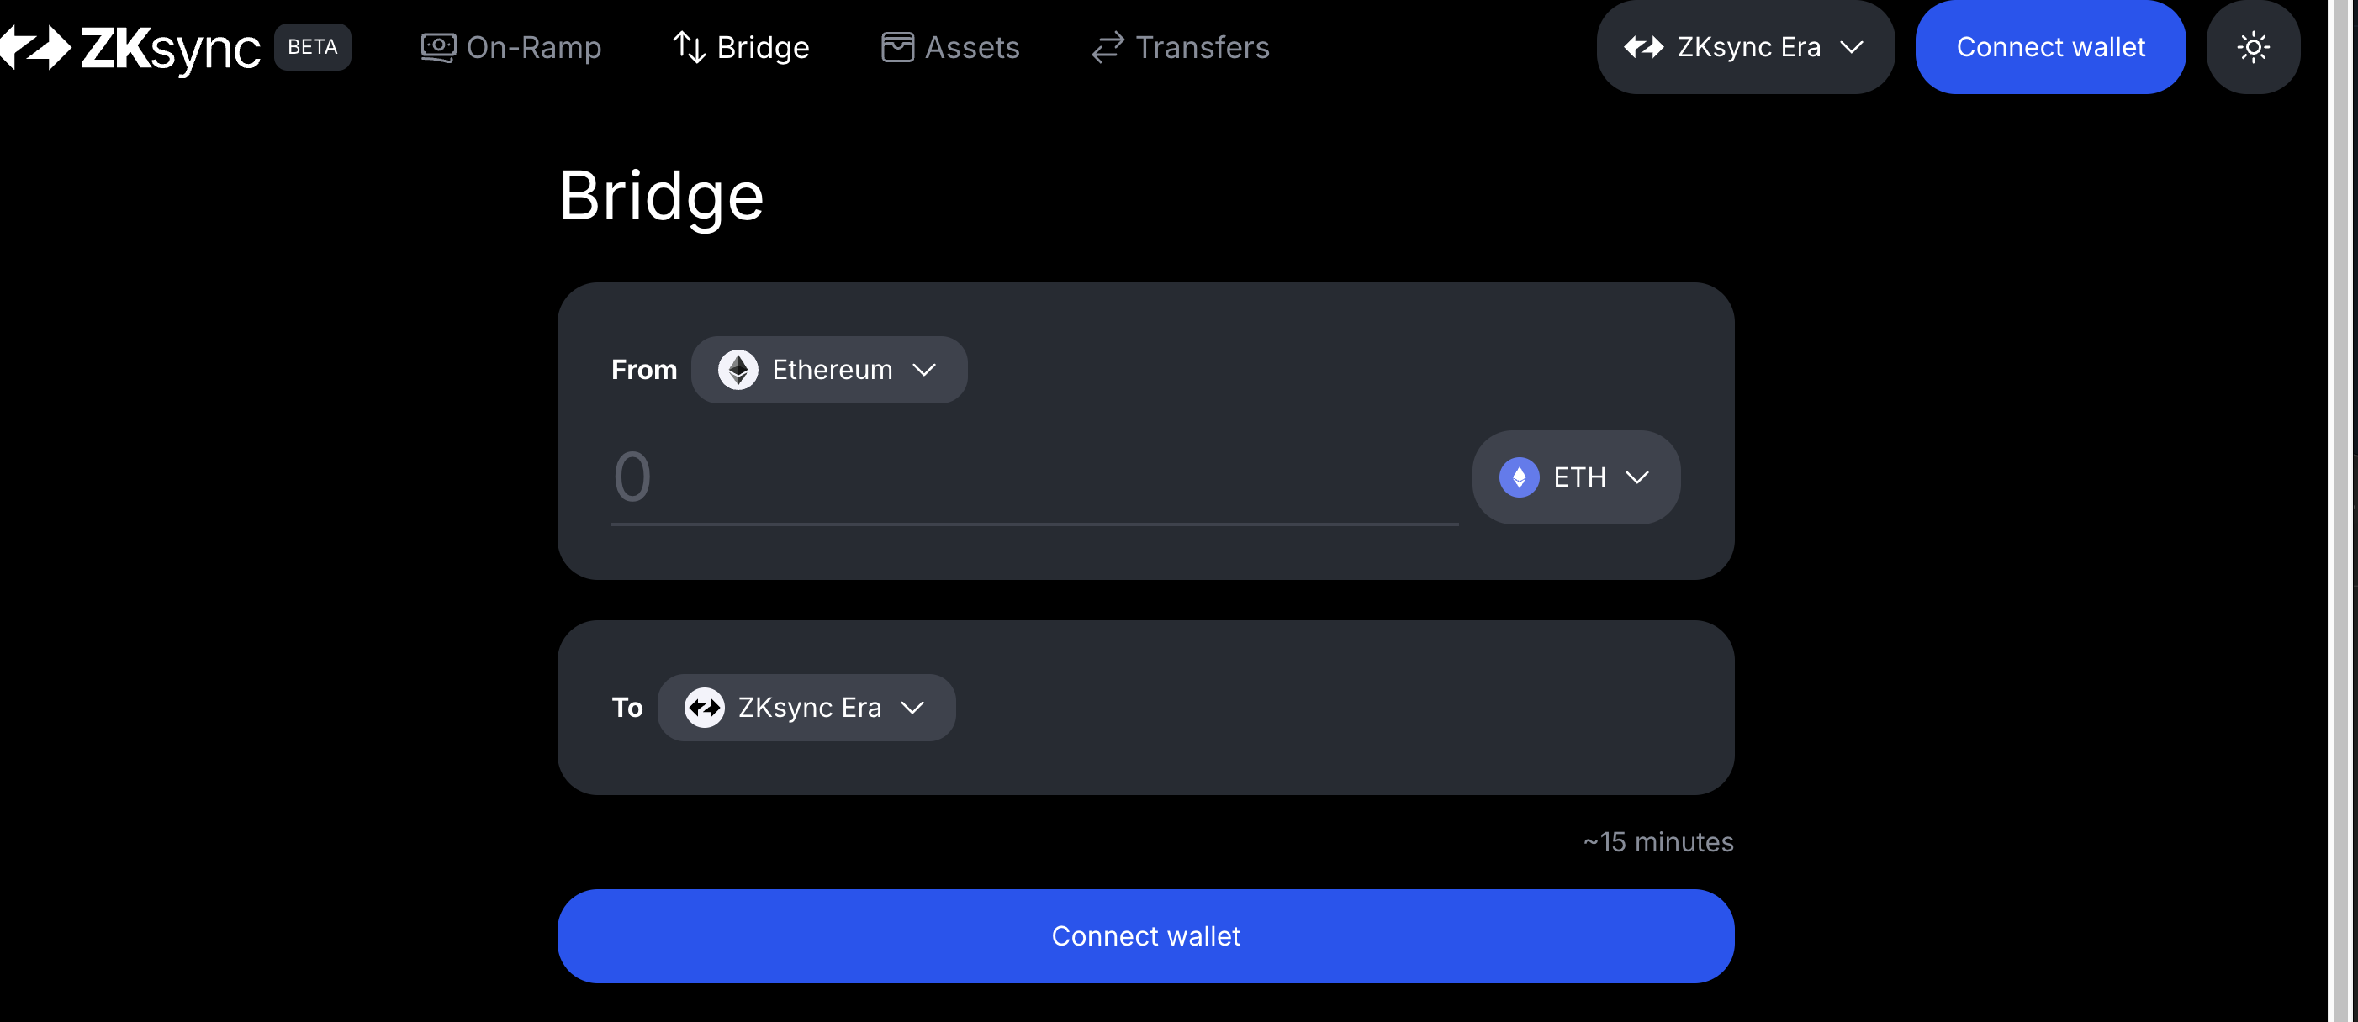Click the BETA badge next to logo
This screenshot has height=1022, width=2358.
pyautogui.click(x=312, y=48)
